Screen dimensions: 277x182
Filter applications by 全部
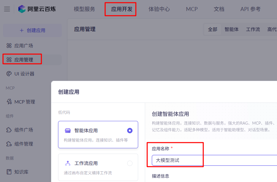[213, 29]
